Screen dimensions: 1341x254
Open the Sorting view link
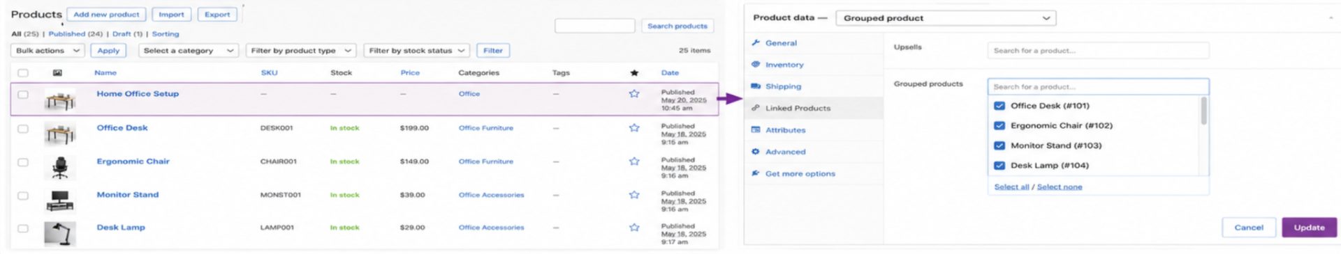166,33
